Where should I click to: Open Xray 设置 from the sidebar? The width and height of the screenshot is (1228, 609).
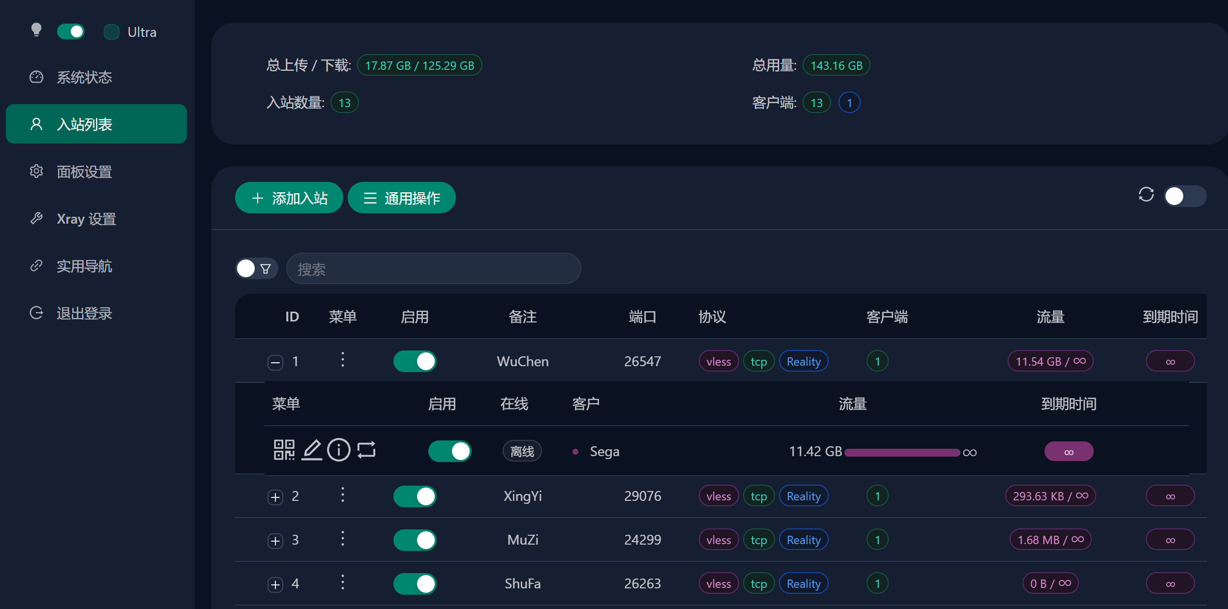(x=86, y=219)
